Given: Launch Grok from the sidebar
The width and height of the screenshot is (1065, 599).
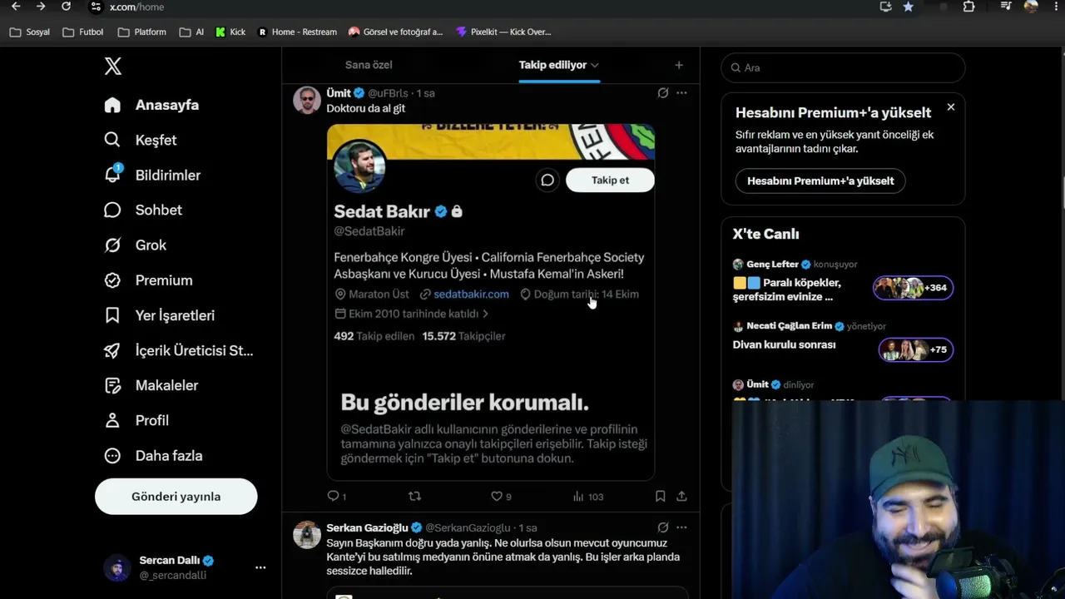Looking at the screenshot, I should (x=136, y=245).
